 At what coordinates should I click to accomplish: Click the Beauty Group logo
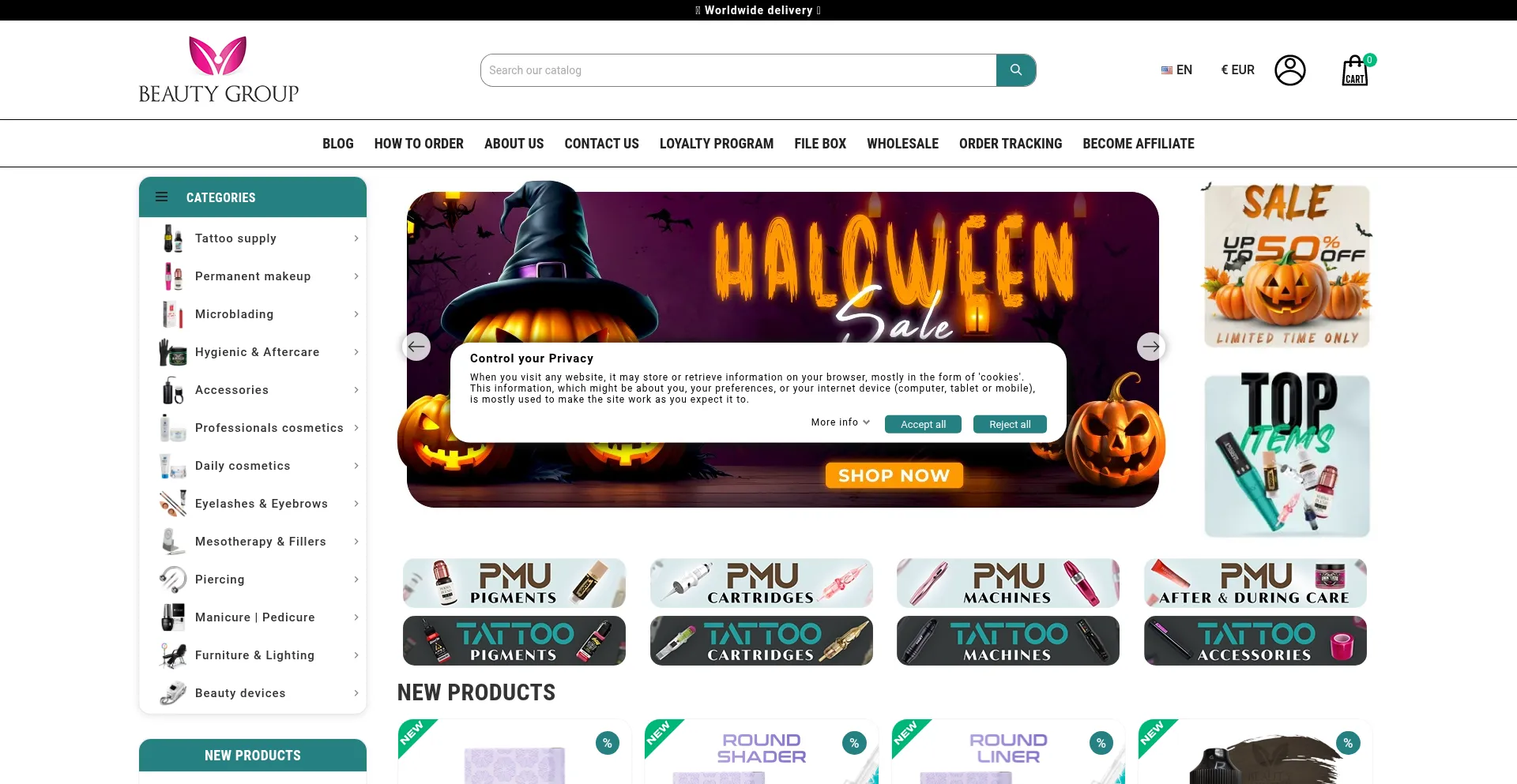pos(219,69)
